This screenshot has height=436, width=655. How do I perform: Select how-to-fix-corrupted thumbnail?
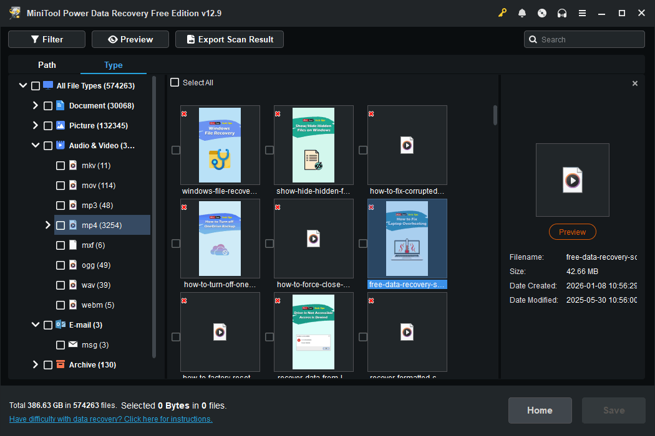407,145
